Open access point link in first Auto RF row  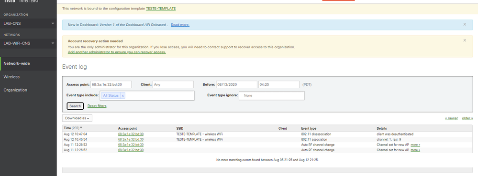click(x=131, y=145)
